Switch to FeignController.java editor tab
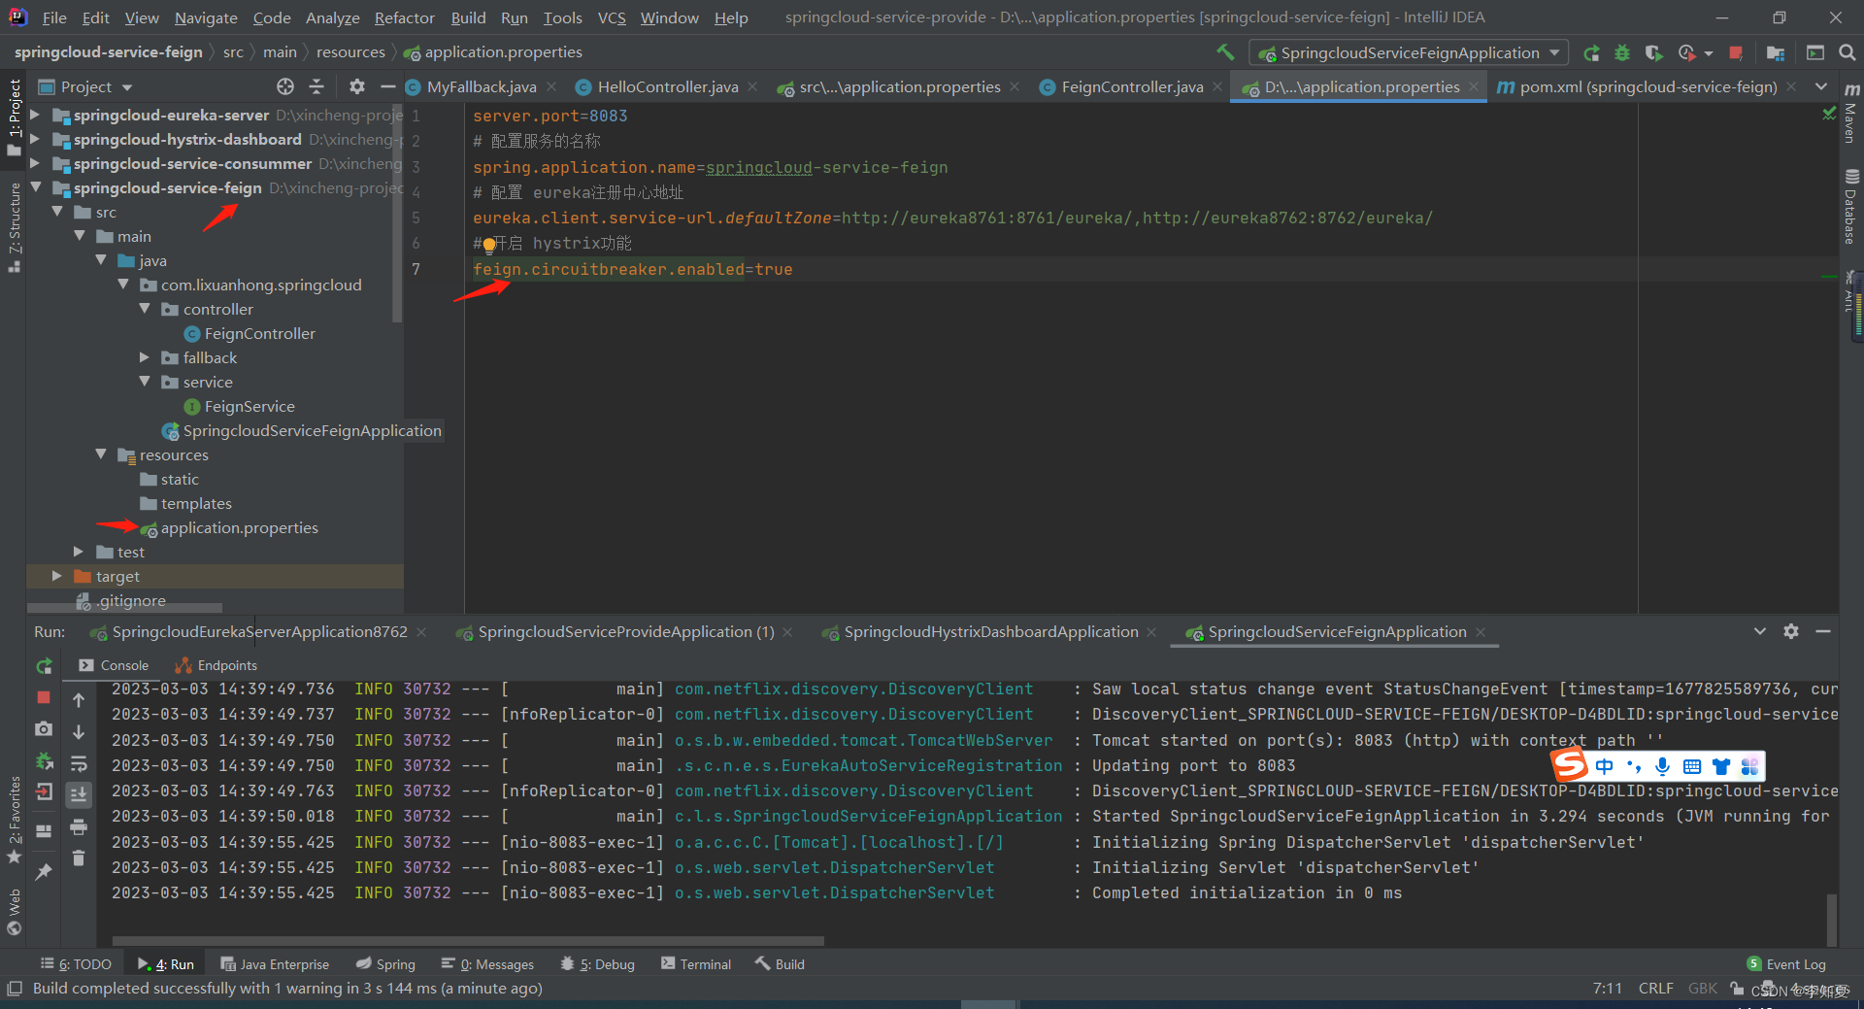The width and height of the screenshot is (1864, 1009). click(1131, 86)
